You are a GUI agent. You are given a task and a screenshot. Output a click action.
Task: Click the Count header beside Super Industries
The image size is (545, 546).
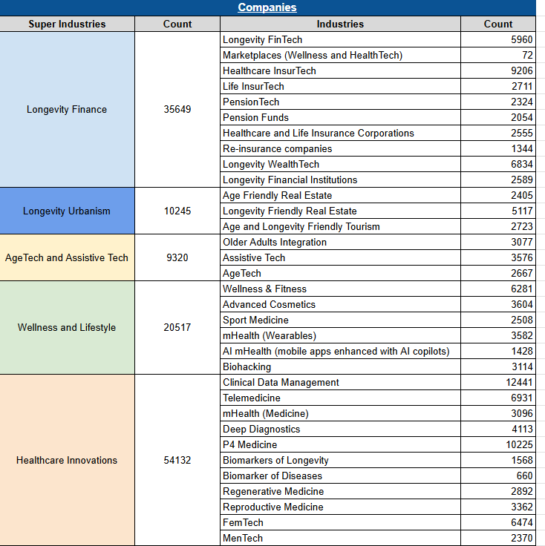point(177,24)
